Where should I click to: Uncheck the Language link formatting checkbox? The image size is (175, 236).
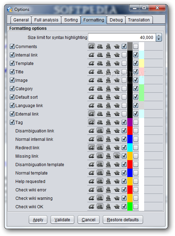pyautogui.click(x=12, y=105)
